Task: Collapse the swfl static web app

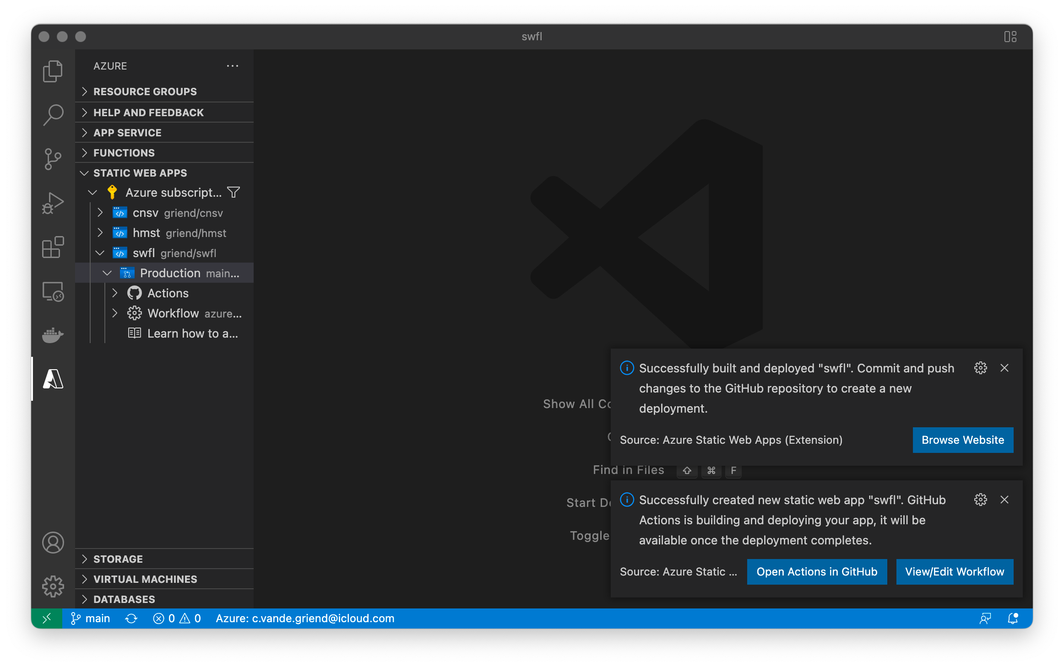Action: click(100, 253)
